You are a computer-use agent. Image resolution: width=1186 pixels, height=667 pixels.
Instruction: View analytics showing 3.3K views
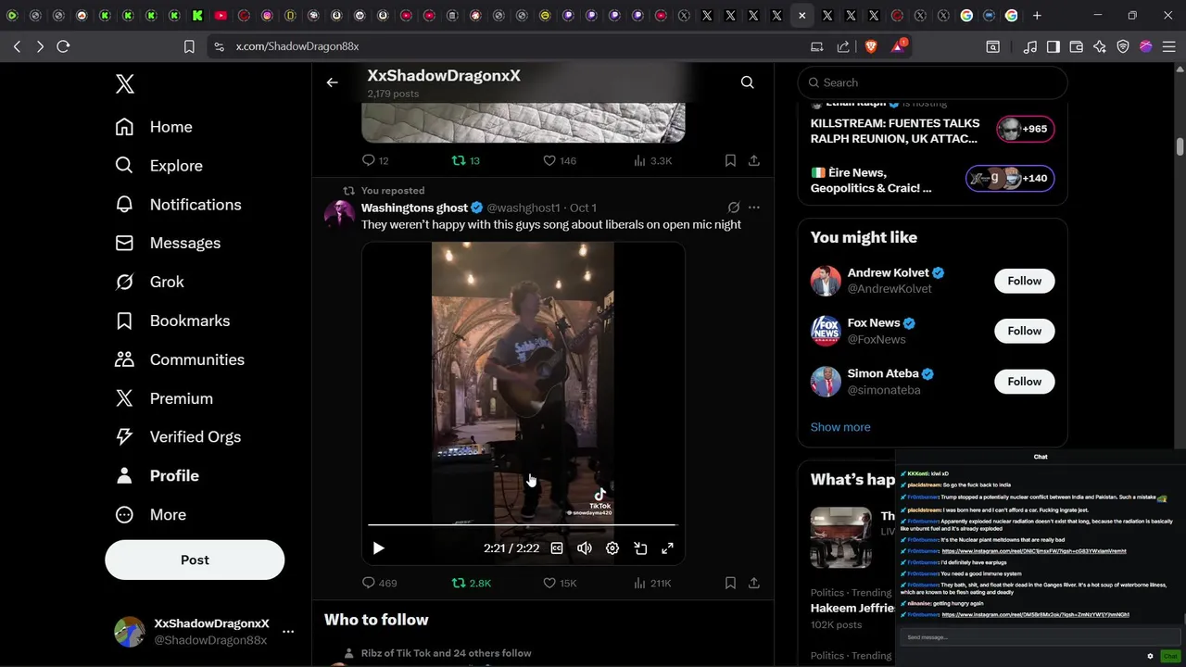coord(652,160)
